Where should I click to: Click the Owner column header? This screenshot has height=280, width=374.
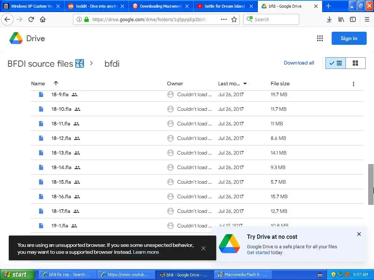point(175,83)
